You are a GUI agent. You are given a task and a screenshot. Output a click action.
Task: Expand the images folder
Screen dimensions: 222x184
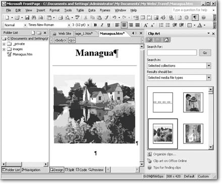click(x=4, y=49)
